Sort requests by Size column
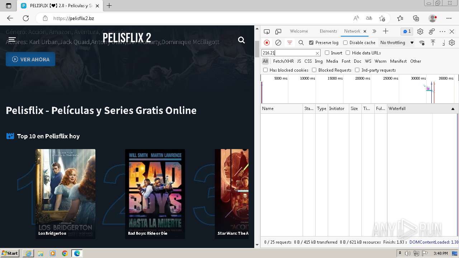 coord(355,109)
